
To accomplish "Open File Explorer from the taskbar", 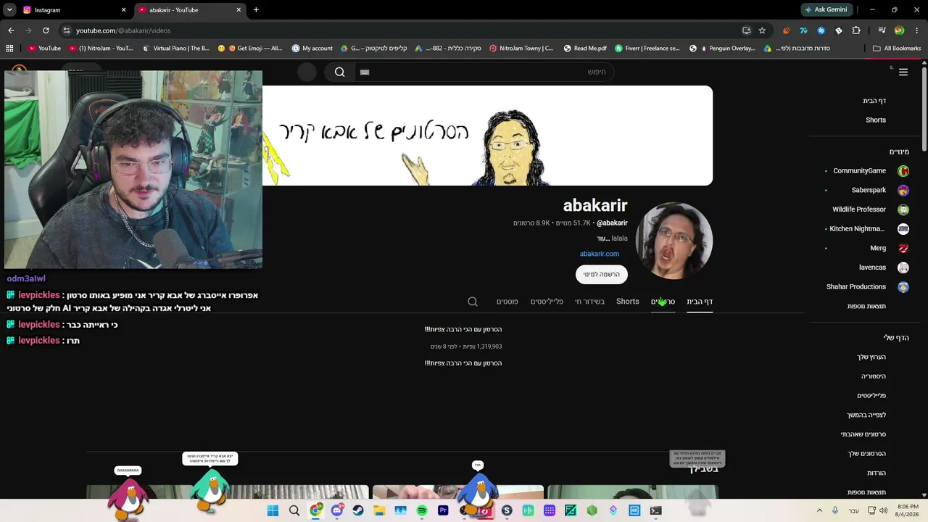I will pos(379,510).
